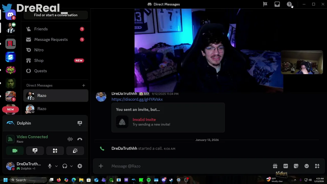Open the TNT server icon
The width and height of the screenshot is (327, 184).
point(10,70)
